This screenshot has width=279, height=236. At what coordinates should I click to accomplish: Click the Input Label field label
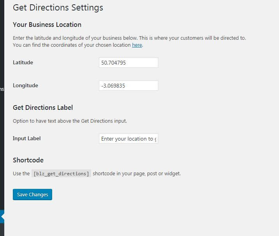(x=26, y=138)
